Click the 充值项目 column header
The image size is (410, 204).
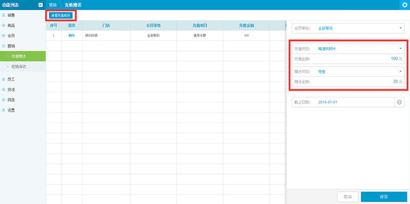point(200,26)
